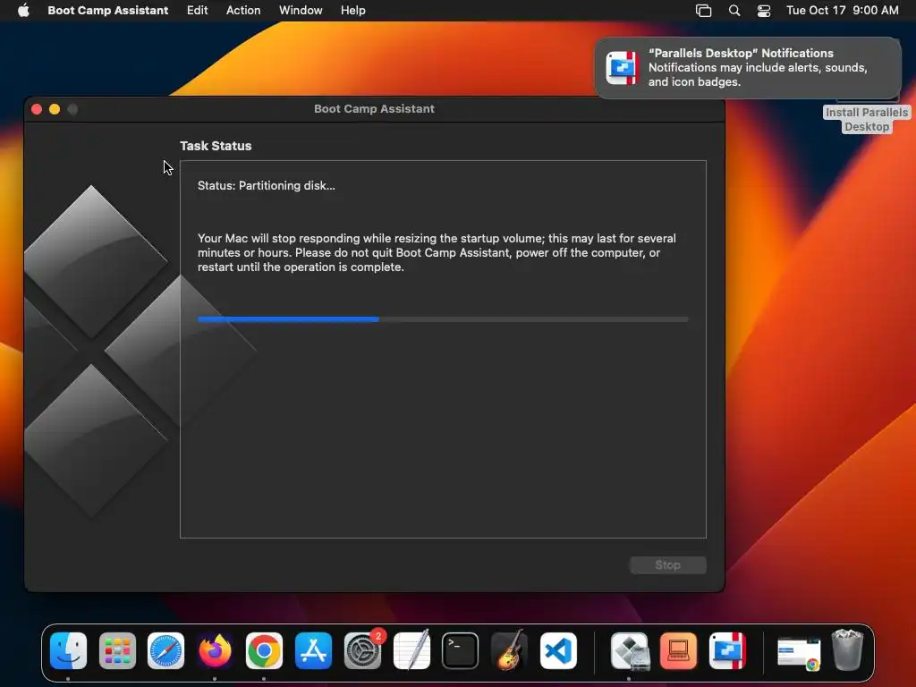Open the Apple menu
Viewport: 916px width, 687px height.
click(x=23, y=11)
